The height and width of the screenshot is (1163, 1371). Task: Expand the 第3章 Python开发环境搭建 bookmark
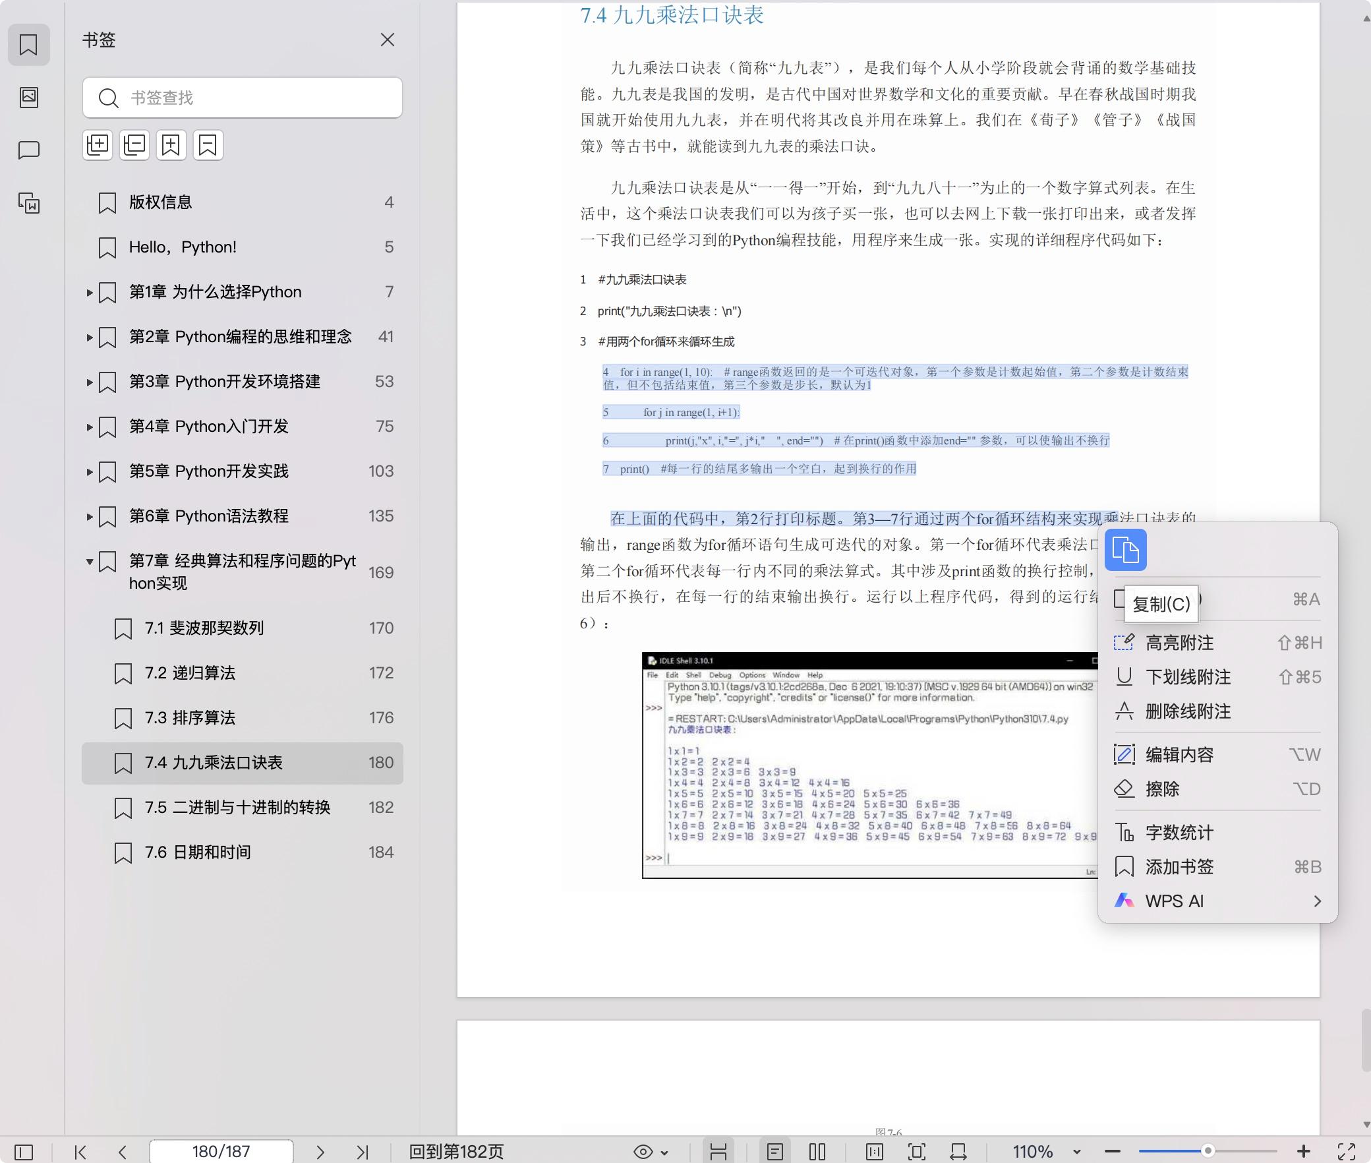[x=90, y=382]
